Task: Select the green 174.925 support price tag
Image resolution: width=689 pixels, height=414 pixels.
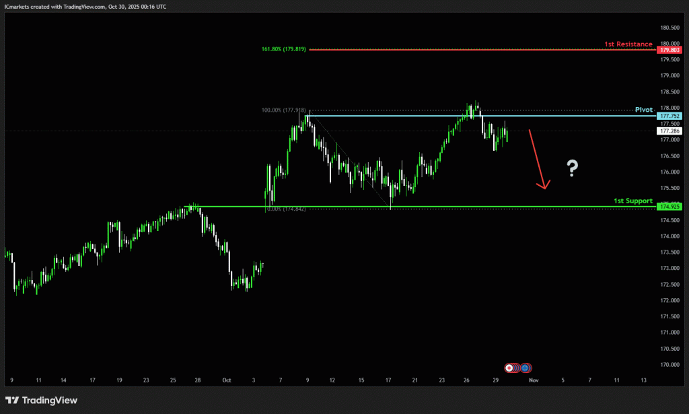Action: click(669, 206)
